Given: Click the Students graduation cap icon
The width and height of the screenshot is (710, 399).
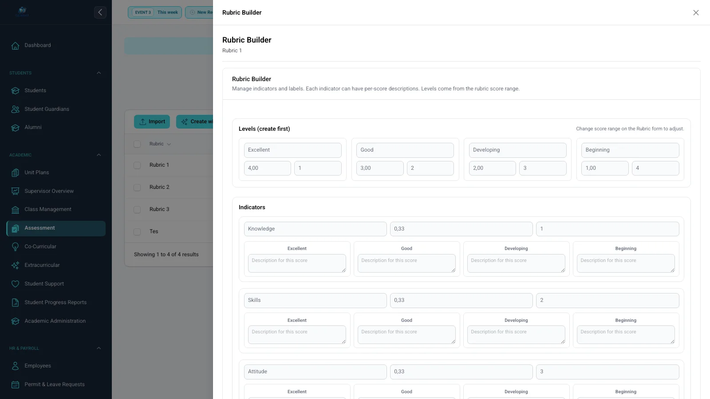Looking at the screenshot, I should coord(15,90).
